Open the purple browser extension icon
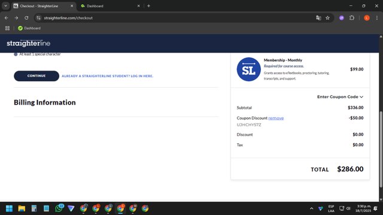The image size is (383, 215). point(342,18)
